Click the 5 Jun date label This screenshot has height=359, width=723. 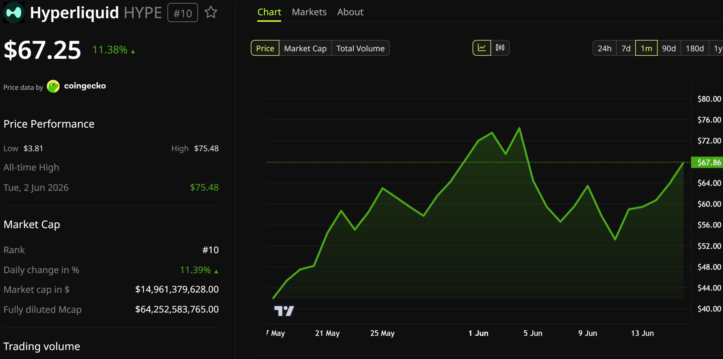533,333
